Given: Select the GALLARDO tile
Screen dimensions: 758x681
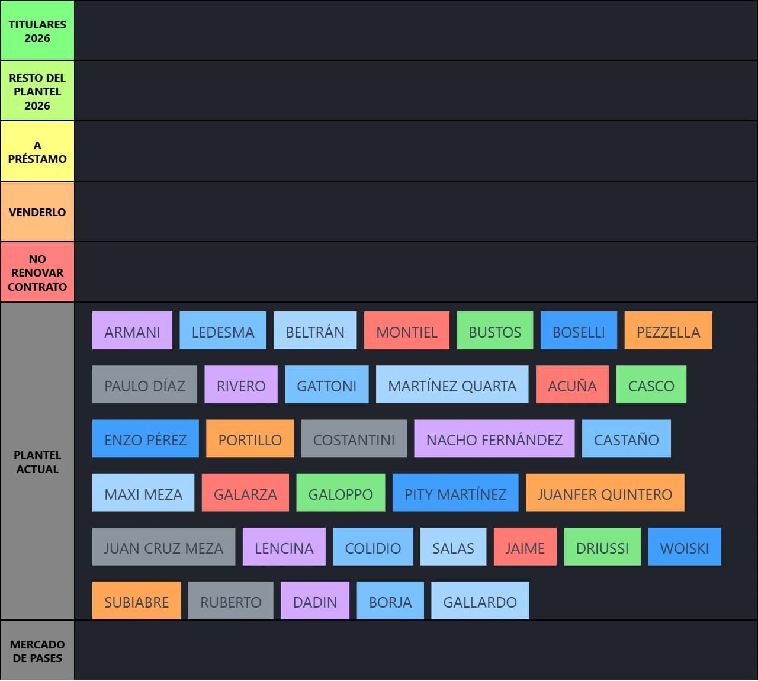Looking at the screenshot, I should pyautogui.click(x=480, y=601).
